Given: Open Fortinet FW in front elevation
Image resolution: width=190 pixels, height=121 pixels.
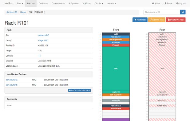Looking at the screenshot, I should click(x=116, y=108).
